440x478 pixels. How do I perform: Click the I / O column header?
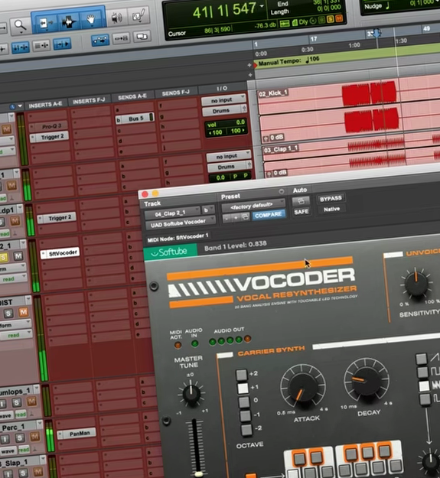tap(222, 88)
